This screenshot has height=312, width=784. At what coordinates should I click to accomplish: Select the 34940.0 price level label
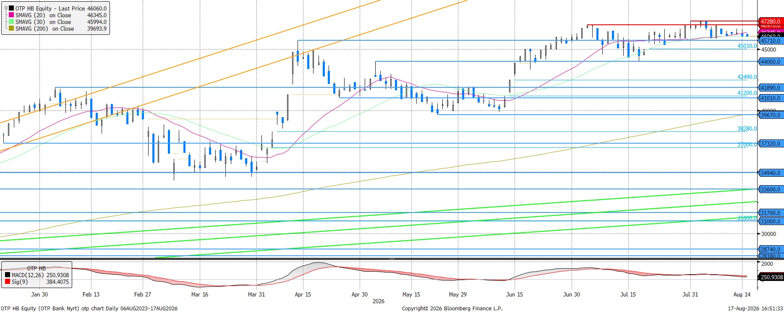770,173
